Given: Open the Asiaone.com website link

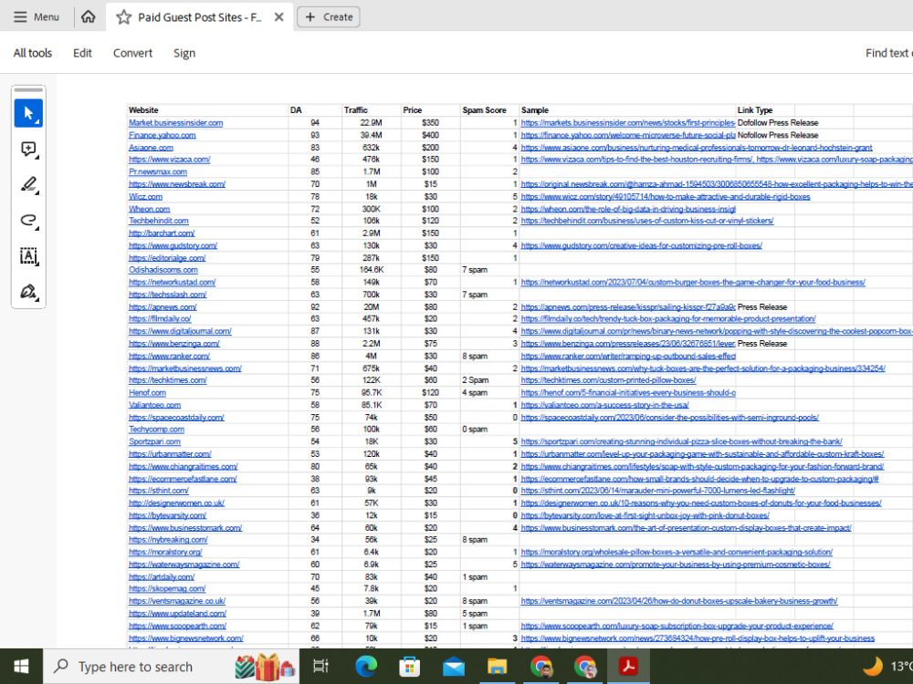Looking at the screenshot, I should coord(151,148).
